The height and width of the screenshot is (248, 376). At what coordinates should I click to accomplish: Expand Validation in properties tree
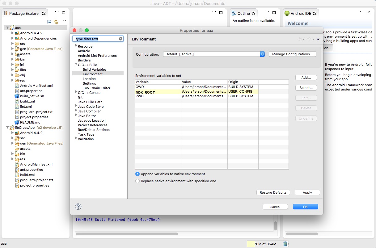(76, 138)
